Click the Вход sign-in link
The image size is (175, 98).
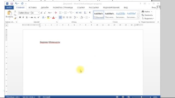(x=154, y=8)
